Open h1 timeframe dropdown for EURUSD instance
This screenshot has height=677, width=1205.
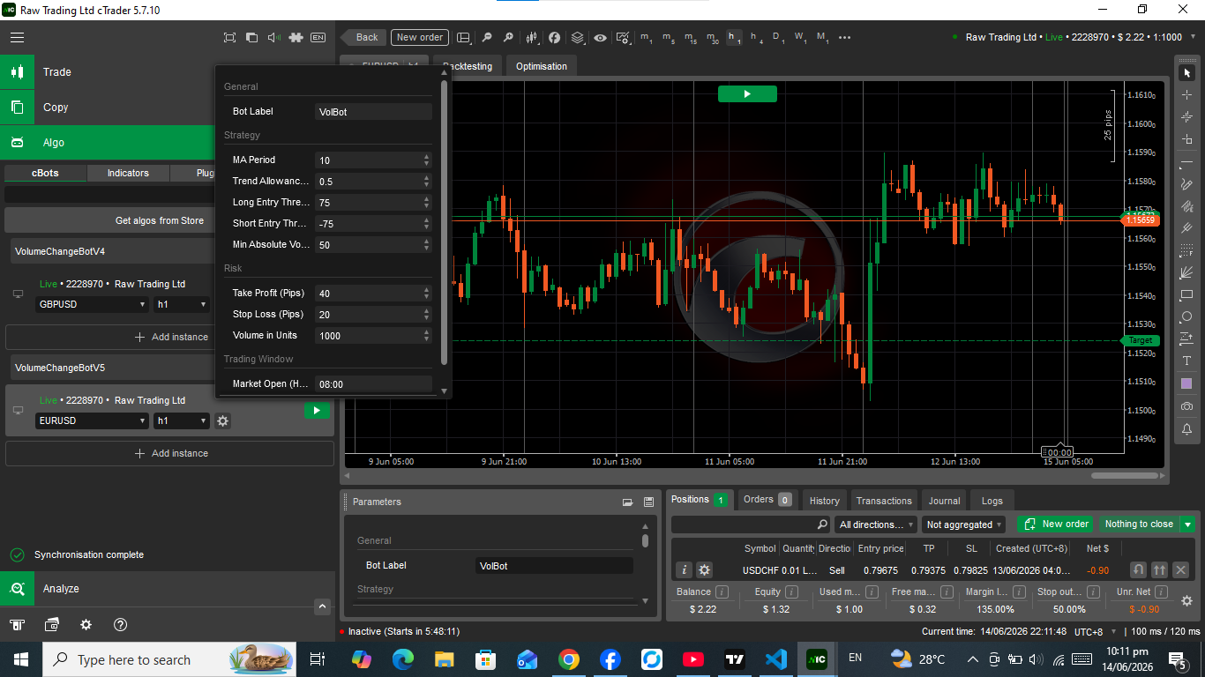(x=182, y=420)
